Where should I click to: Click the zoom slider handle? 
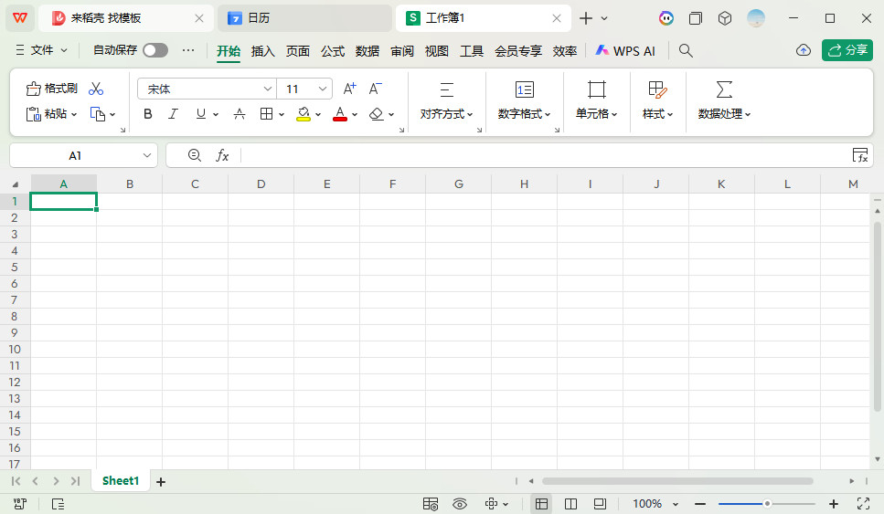[767, 504]
